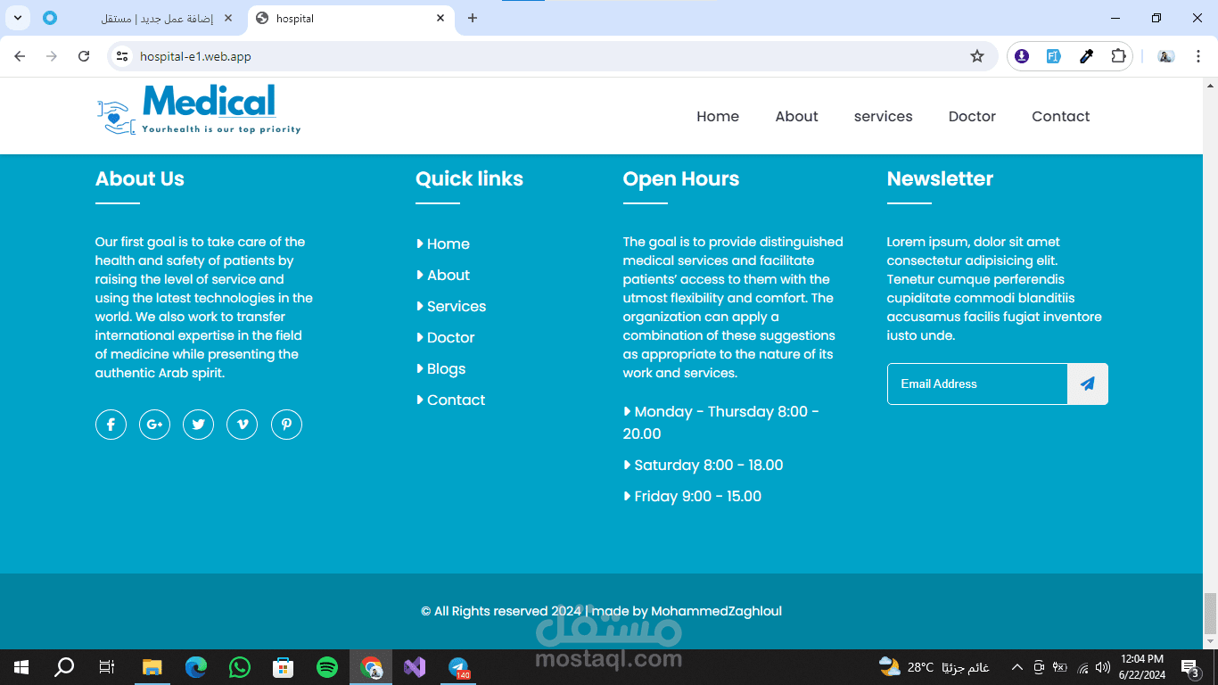
Task: Reload the page using the refresh icon
Action: tap(84, 56)
